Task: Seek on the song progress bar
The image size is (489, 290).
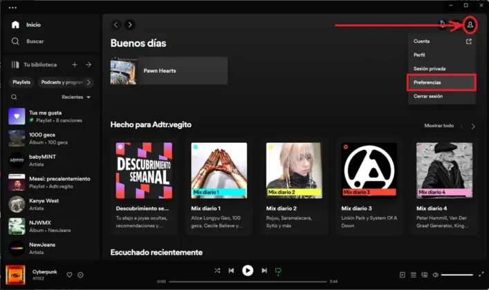Action: tap(248, 282)
